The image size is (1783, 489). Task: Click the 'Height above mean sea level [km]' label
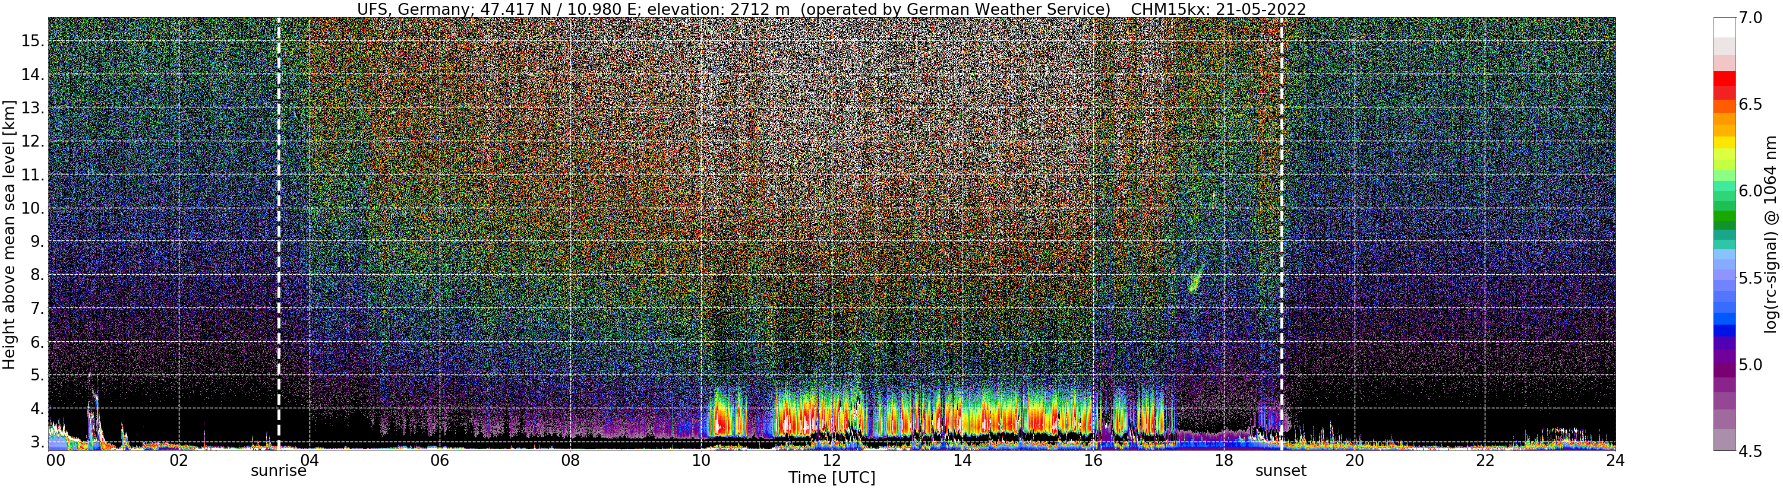[9, 234]
